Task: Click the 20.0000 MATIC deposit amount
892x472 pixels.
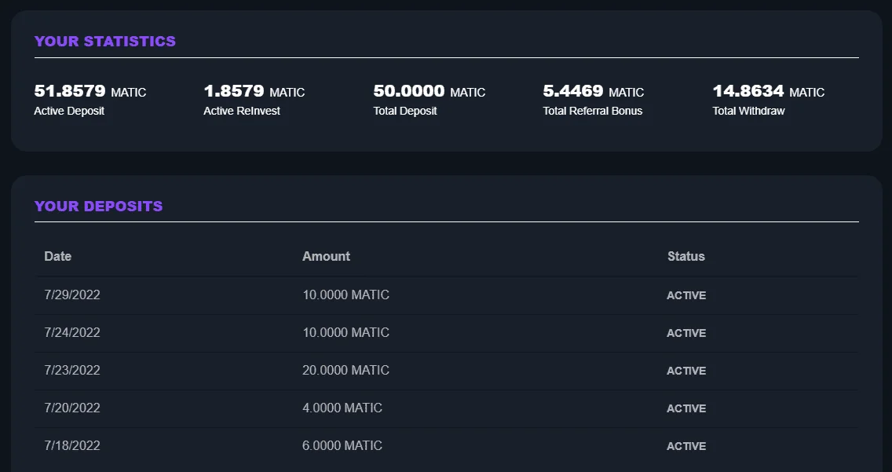Action: (x=345, y=370)
